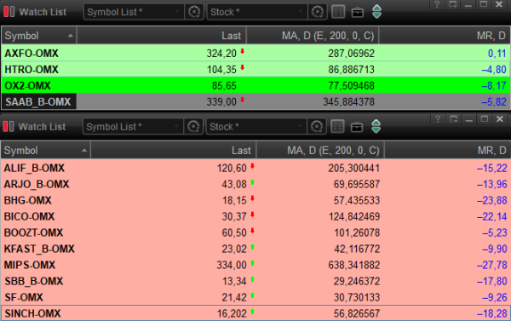This screenshot has height=321, width=511.
Task: Select the MIPS-OMX row
Action: click(x=255, y=265)
